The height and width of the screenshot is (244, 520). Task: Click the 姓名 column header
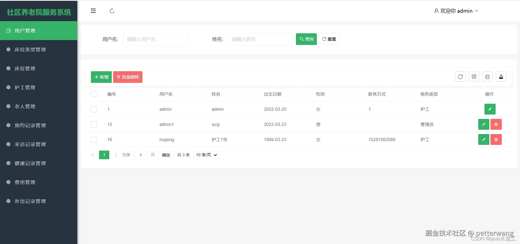click(x=216, y=94)
